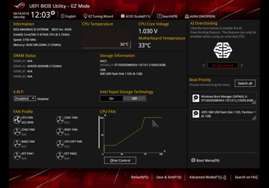This screenshot has width=269, height=188.
Task: Turn Intel Rapid Storage Technology On
Action: (111, 98)
